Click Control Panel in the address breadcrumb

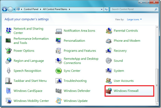(31, 9)
